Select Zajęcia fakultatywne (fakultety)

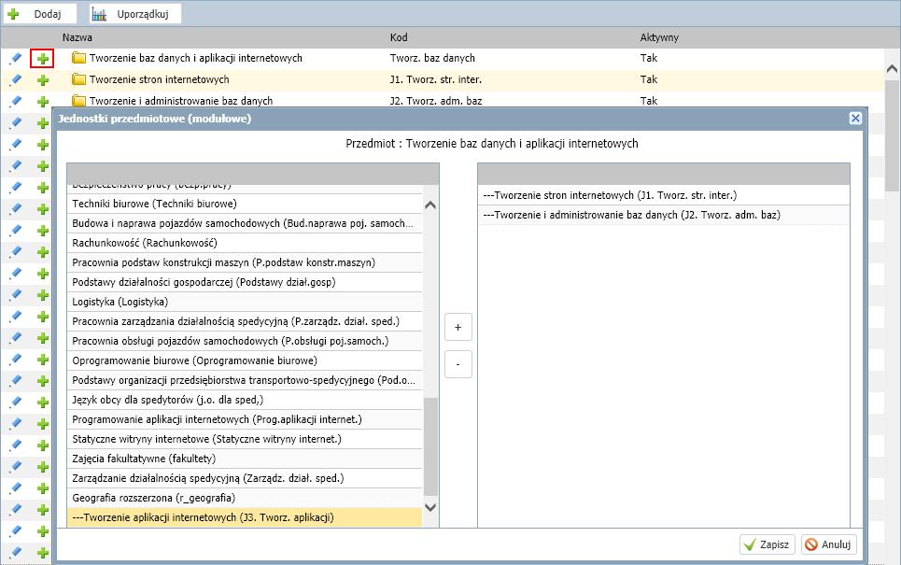[245, 459]
